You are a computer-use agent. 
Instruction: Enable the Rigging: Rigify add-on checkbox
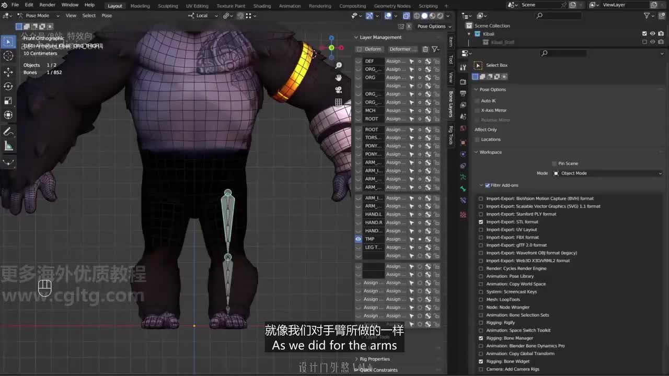coord(481,323)
